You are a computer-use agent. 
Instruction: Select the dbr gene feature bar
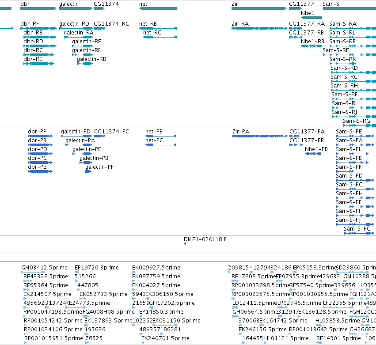[38, 8]
